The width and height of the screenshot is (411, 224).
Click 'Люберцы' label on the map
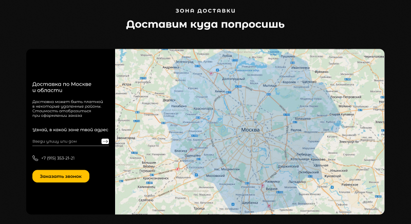tap(304, 154)
